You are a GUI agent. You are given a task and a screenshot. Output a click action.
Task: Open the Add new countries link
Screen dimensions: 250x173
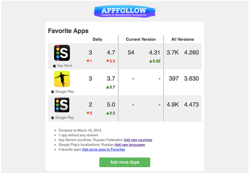(138, 140)
